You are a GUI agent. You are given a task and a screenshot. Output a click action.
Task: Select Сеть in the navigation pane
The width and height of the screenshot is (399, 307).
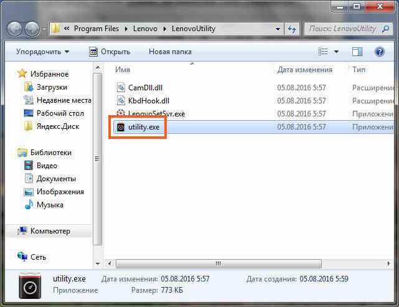click(38, 257)
